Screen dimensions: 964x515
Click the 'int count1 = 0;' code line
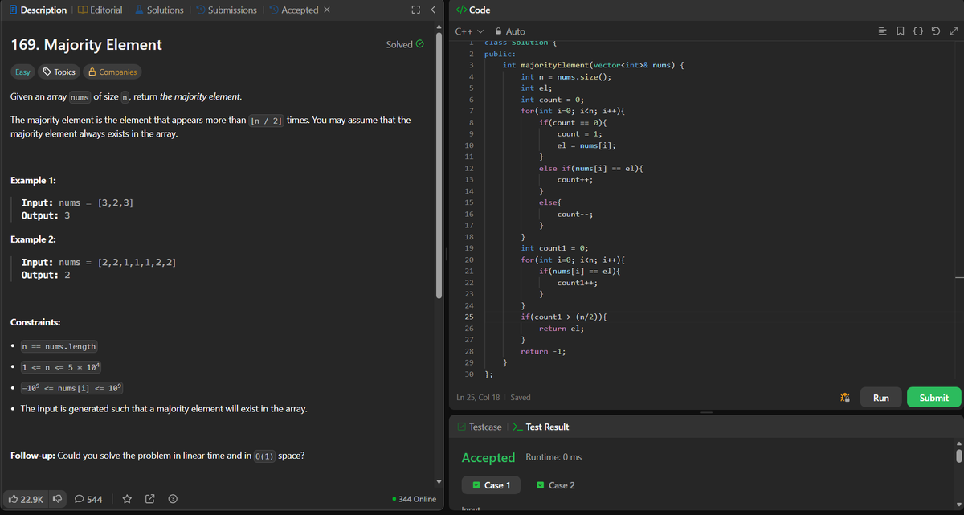(554, 248)
